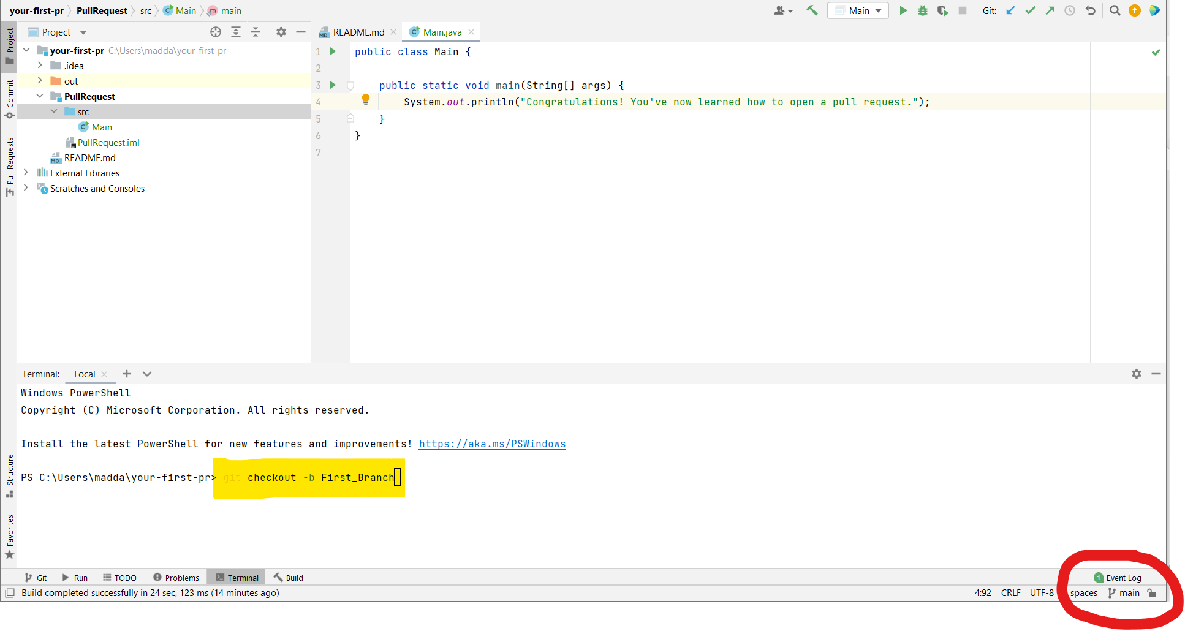Open the user account icon menu

click(783, 10)
